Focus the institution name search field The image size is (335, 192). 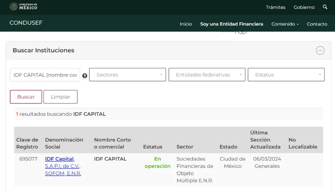(45, 75)
